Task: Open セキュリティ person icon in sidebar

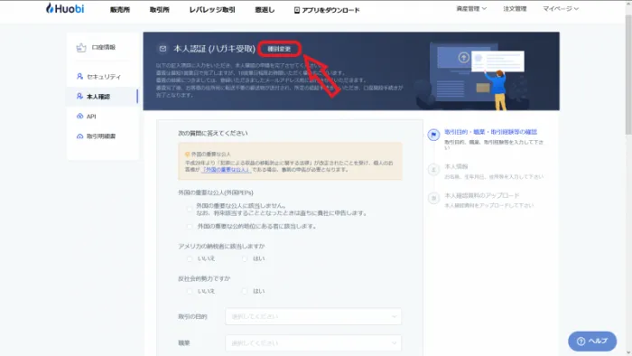Action: [79, 76]
